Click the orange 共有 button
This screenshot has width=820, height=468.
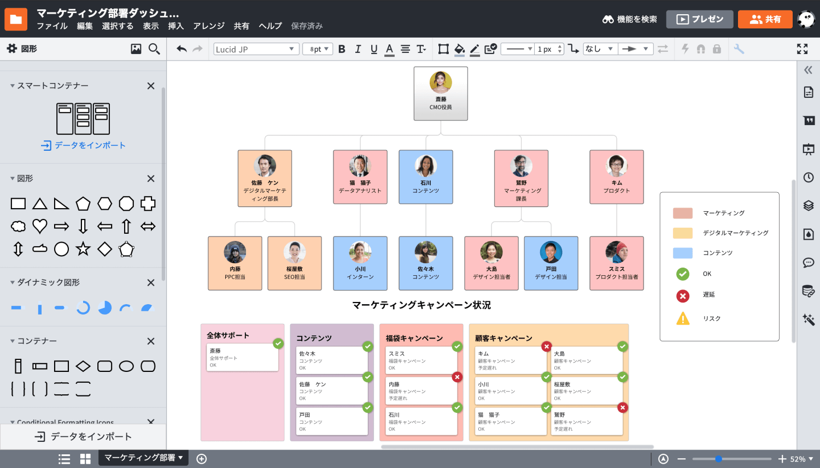(765, 18)
